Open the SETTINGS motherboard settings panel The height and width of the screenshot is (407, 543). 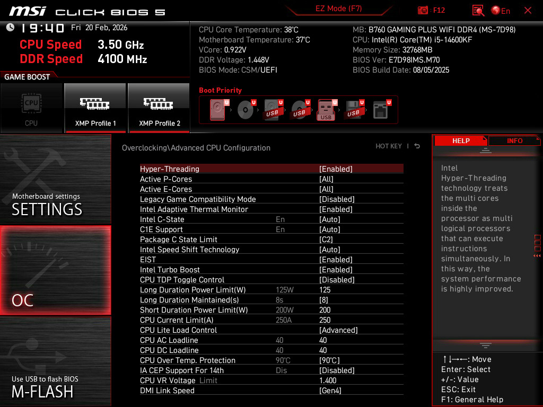tap(55, 179)
